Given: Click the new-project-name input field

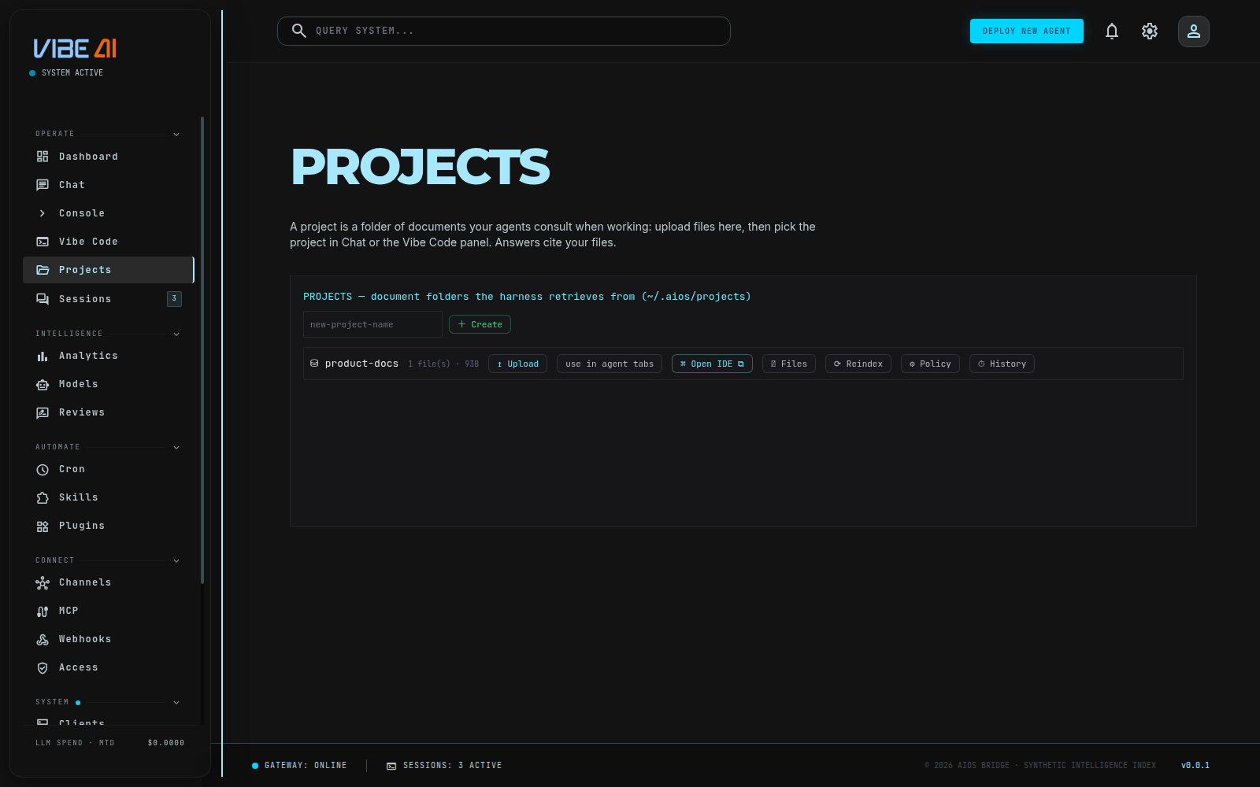Looking at the screenshot, I should [372, 324].
